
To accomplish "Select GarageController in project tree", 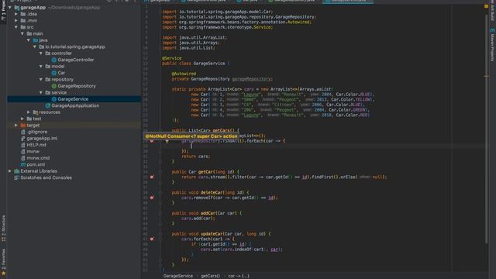I will point(76,60).
